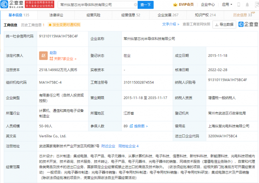Image resolution: width=259 pixels, height=183 pixels.
Task: Select organization code MA1H75BC-4
Action: [50, 82]
